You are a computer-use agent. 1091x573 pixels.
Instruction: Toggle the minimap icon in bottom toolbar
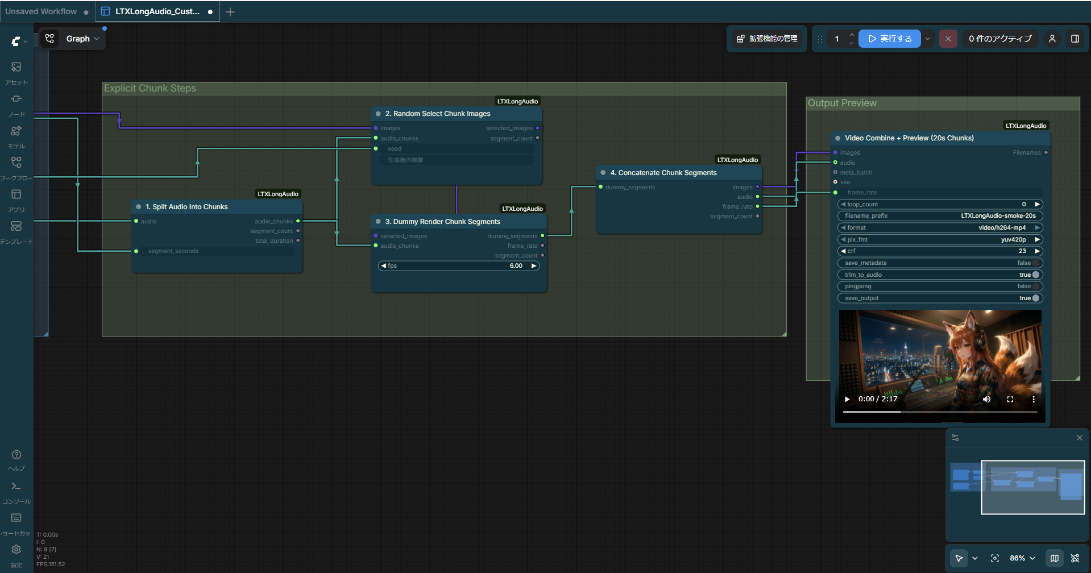click(x=1055, y=558)
